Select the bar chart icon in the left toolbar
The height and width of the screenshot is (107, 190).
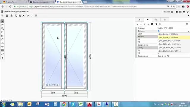(2, 43)
